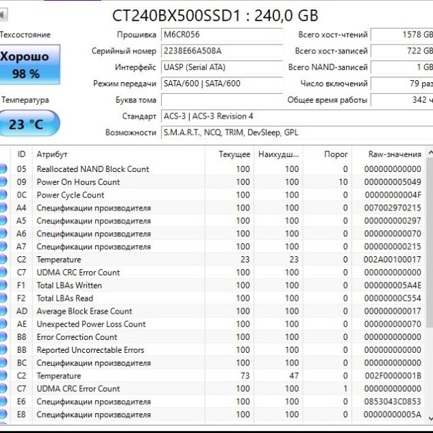Click the status orb in row E8
433x433 pixels.
(x=3, y=415)
